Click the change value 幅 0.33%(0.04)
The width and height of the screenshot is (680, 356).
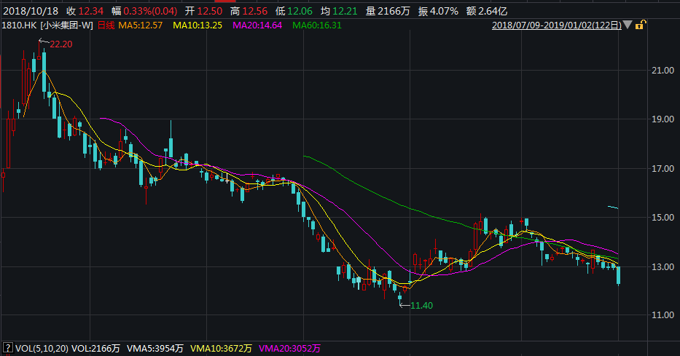(144, 11)
